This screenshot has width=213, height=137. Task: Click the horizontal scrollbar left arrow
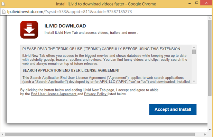tap(2, 135)
